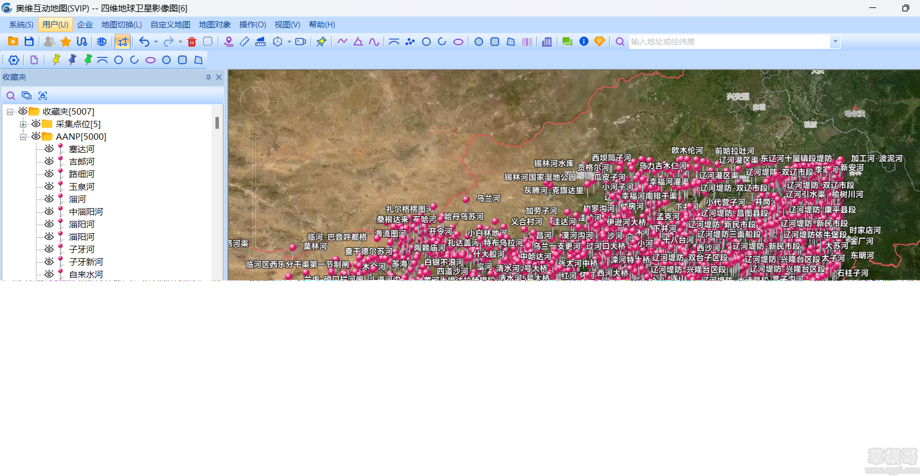This screenshot has height=476, width=920.
Task: Toggle the highlighted frame crop tool
Action: point(123,42)
